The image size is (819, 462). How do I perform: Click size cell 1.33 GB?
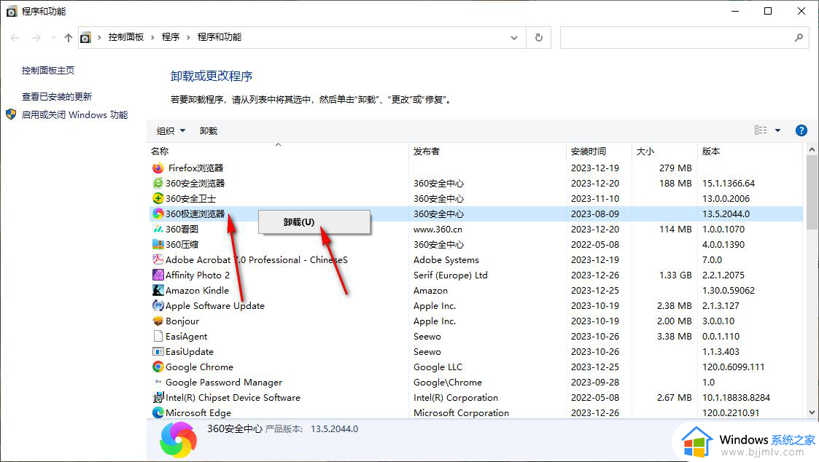pyautogui.click(x=675, y=275)
